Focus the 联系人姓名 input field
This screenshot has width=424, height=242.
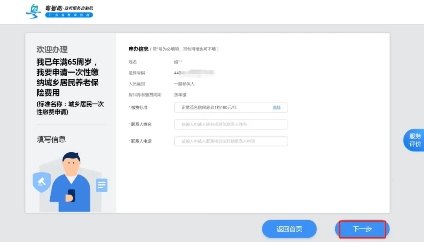pos(231,124)
